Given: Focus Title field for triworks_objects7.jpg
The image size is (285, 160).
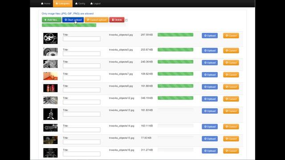Looking at the screenshot, I should pyautogui.click(x=81, y=78).
